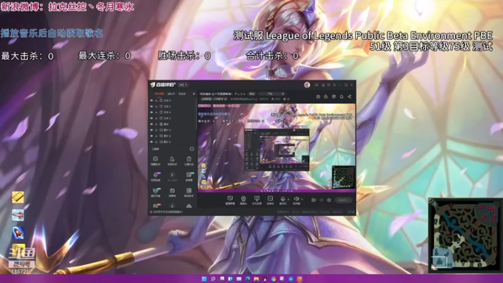Open taskbar search
The height and width of the screenshot is (283, 503).
(213, 279)
